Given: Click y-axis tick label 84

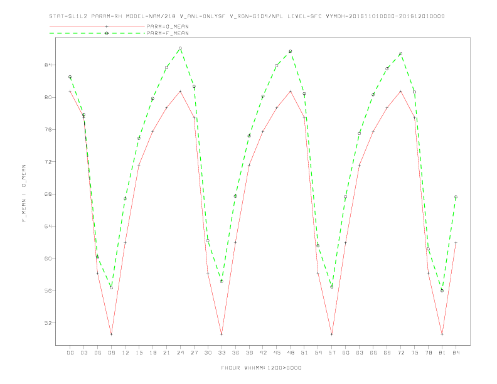Looking at the screenshot, I should tap(48, 65).
